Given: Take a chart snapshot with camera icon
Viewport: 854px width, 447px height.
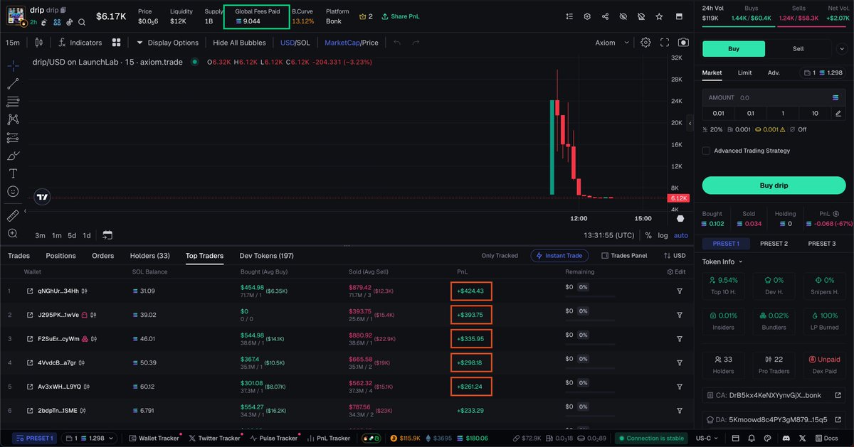Looking at the screenshot, I should [x=683, y=43].
